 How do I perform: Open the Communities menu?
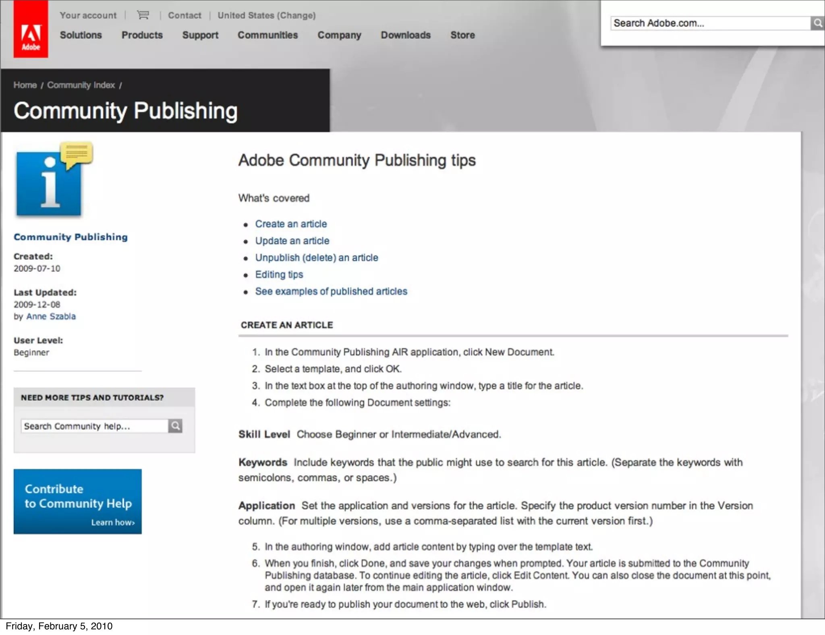pyautogui.click(x=267, y=35)
